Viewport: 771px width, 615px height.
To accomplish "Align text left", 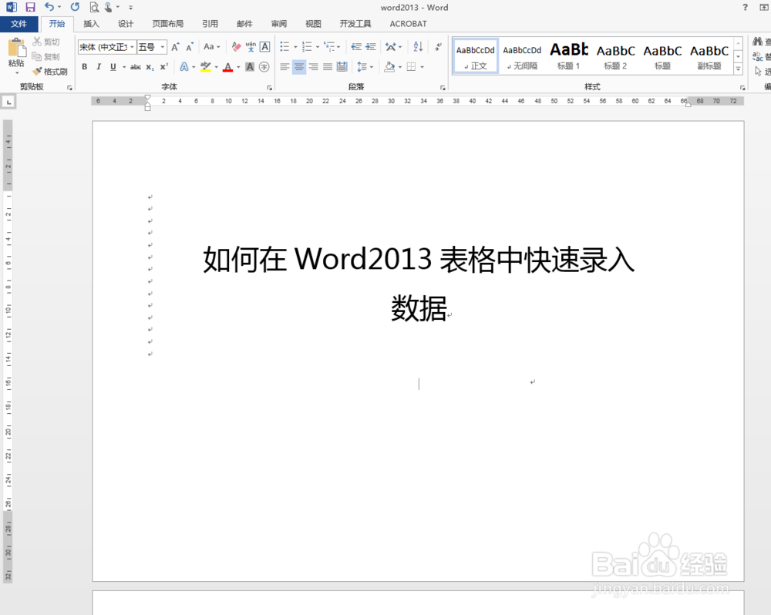I will 284,67.
